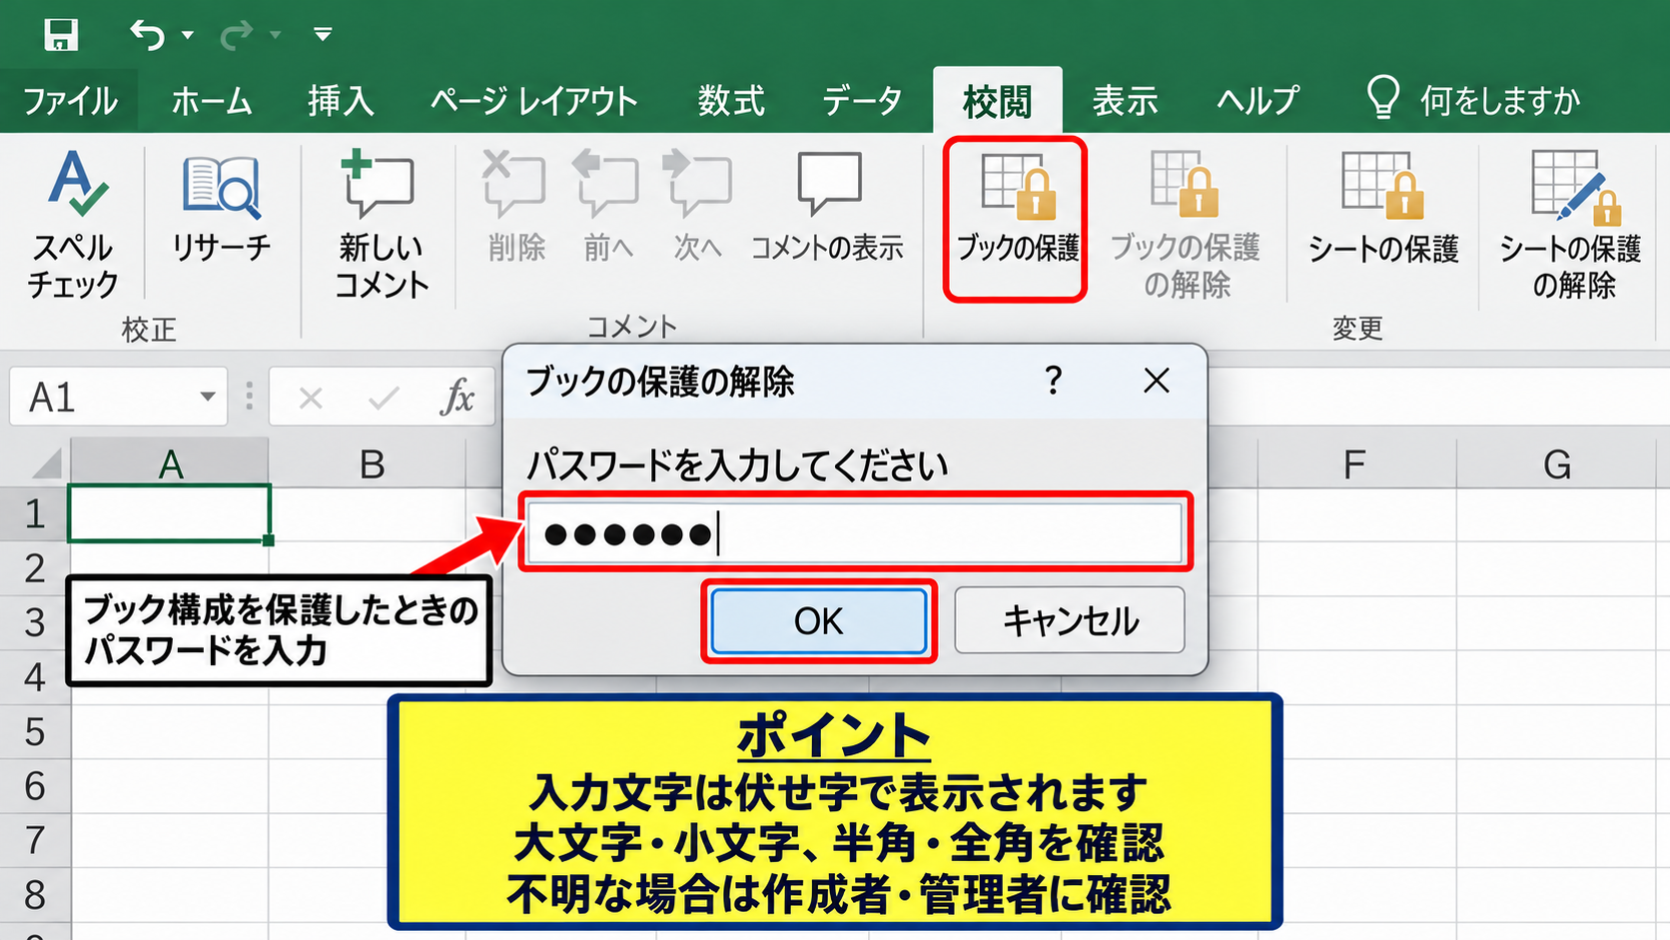This screenshot has width=1670, height=940.
Task: Undo the last action
Action: click(148, 35)
